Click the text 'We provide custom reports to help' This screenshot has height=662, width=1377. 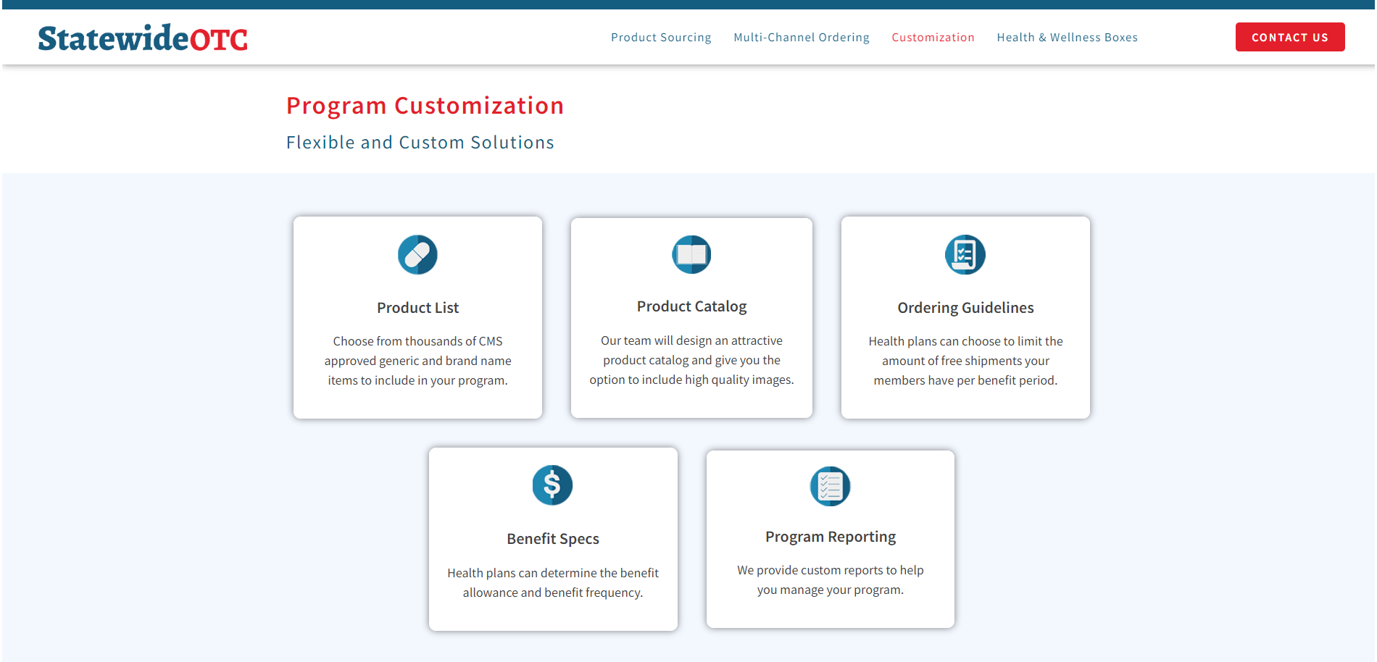831,570
